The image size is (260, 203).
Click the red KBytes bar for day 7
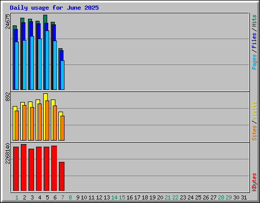[61, 176]
